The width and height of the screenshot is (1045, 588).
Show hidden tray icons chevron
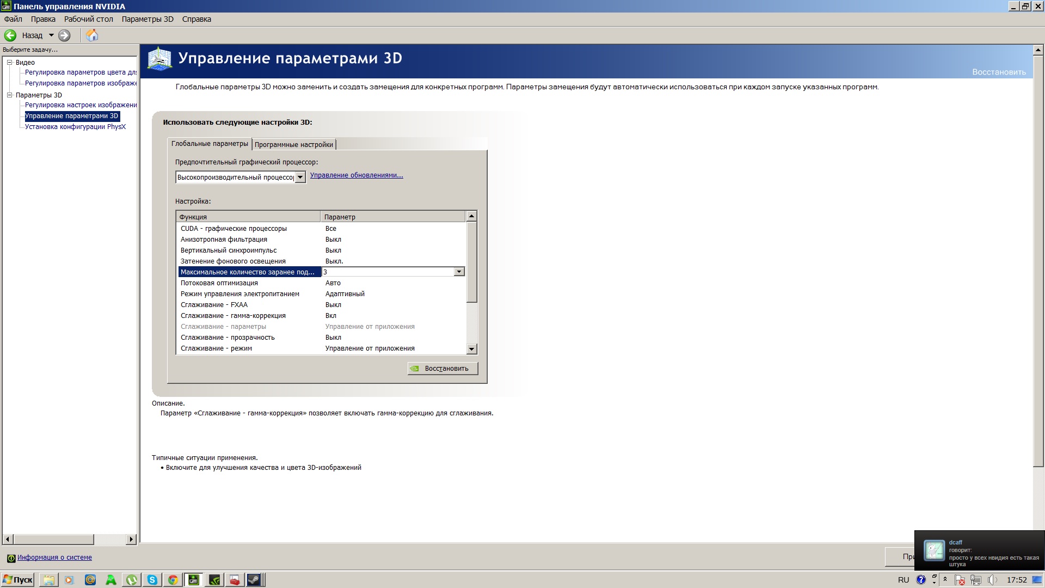point(945,580)
